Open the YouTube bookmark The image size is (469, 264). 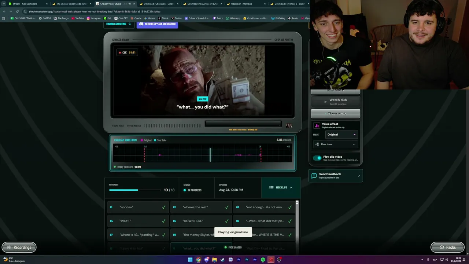(78, 18)
